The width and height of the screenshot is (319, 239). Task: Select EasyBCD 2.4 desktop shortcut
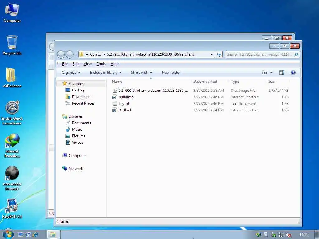point(12,209)
